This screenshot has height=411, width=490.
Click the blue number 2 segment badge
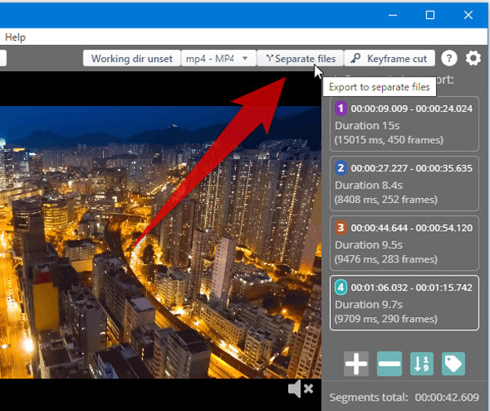pyautogui.click(x=341, y=168)
